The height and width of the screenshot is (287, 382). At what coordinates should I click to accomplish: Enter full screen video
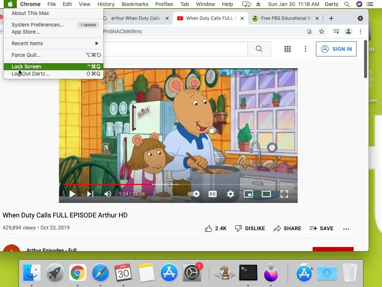284,194
